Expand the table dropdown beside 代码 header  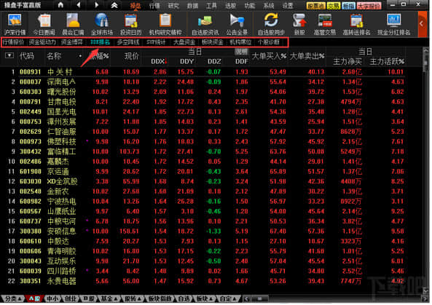tap(9, 55)
